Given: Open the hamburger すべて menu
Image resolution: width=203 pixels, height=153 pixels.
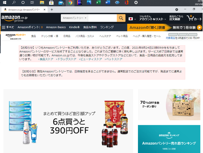Looking at the screenshot, I should coord(8,27).
